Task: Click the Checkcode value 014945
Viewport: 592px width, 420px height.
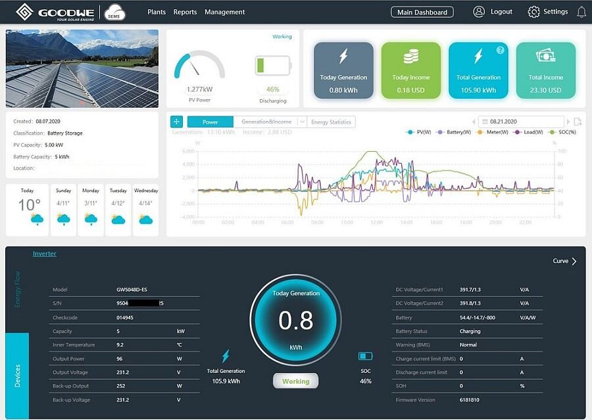Action: point(124,317)
